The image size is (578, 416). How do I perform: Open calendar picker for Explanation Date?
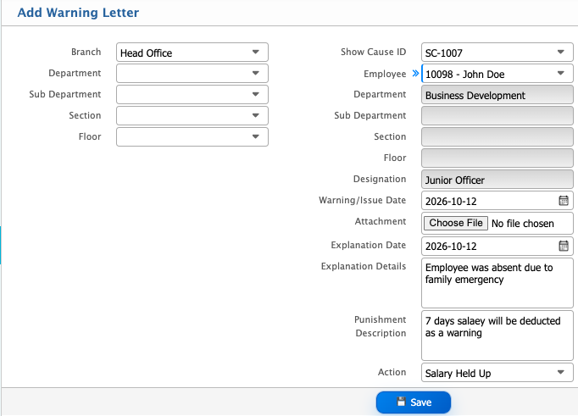coord(564,246)
